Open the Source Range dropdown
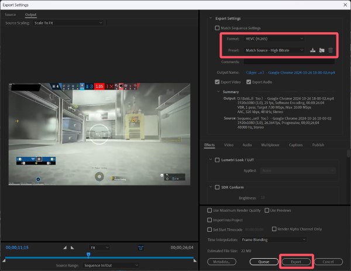This screenshot has width=351, height=271. point(111,265)
